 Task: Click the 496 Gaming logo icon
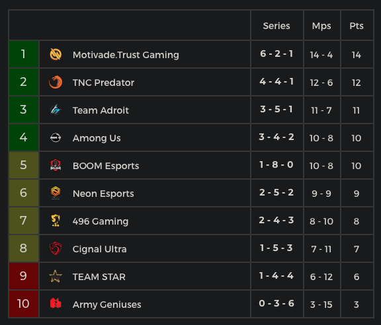[x=56, y=221]
